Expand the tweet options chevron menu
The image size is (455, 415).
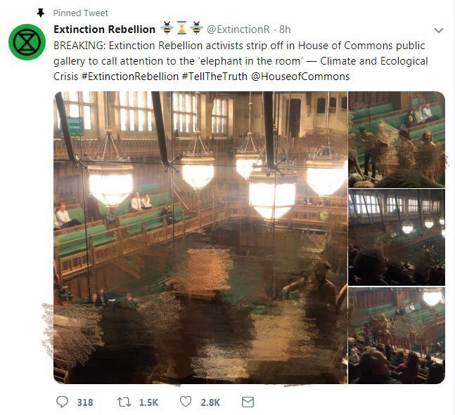click(438, 30)
